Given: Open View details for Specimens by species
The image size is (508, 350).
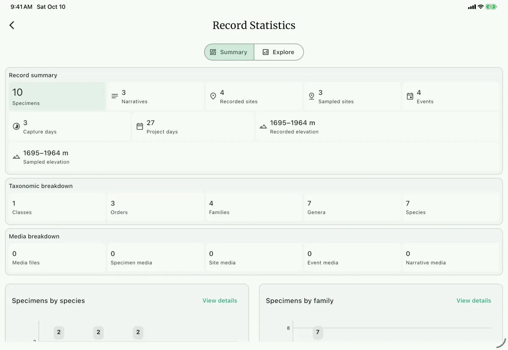Looking at the screenshot, I should pos(220,300).
